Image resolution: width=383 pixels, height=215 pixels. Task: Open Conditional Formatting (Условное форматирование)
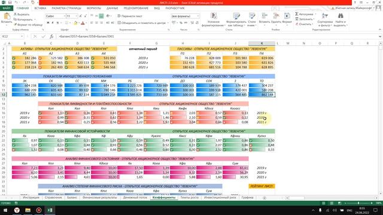pos(213,20)
